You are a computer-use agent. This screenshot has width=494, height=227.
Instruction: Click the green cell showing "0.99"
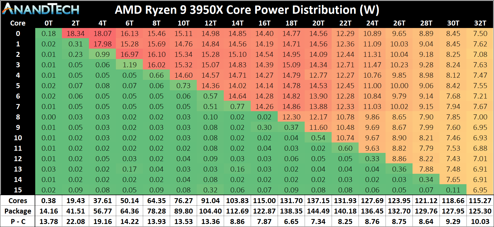pos(102,54)
